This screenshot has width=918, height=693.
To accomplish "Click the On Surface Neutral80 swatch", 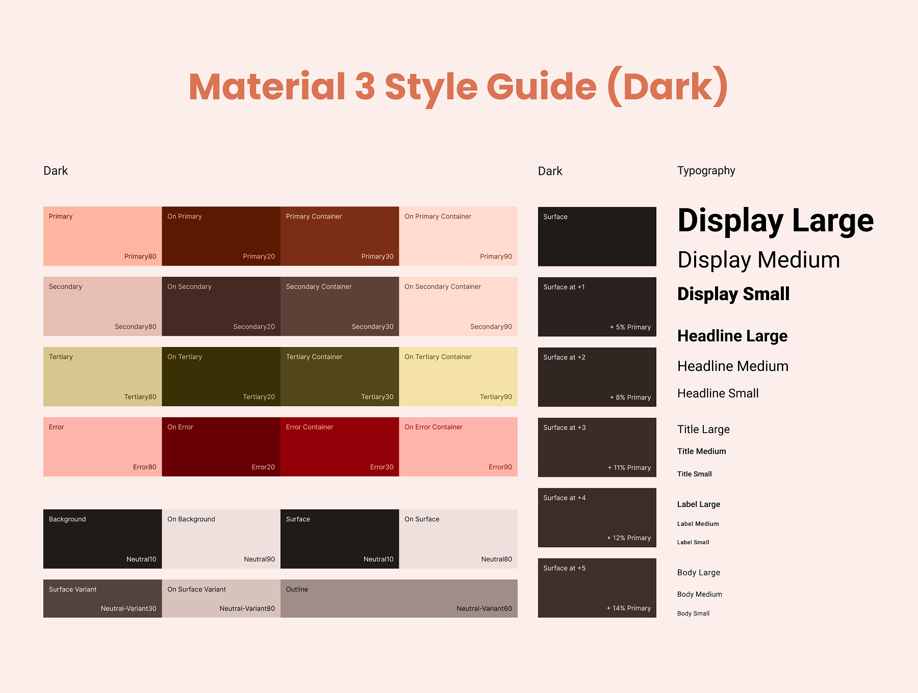I will [x=458, y=539].
